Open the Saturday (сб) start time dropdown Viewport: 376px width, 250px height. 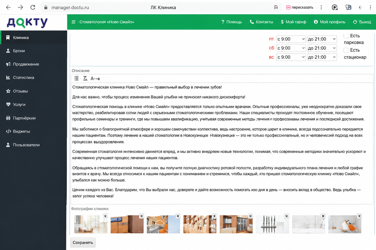point(291,48)
